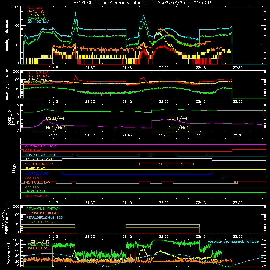Image resolution: width=270 pixels, height=270 pixels.
Task: Click 21:30 tick under decimation panel
Action: click(90, 237)
